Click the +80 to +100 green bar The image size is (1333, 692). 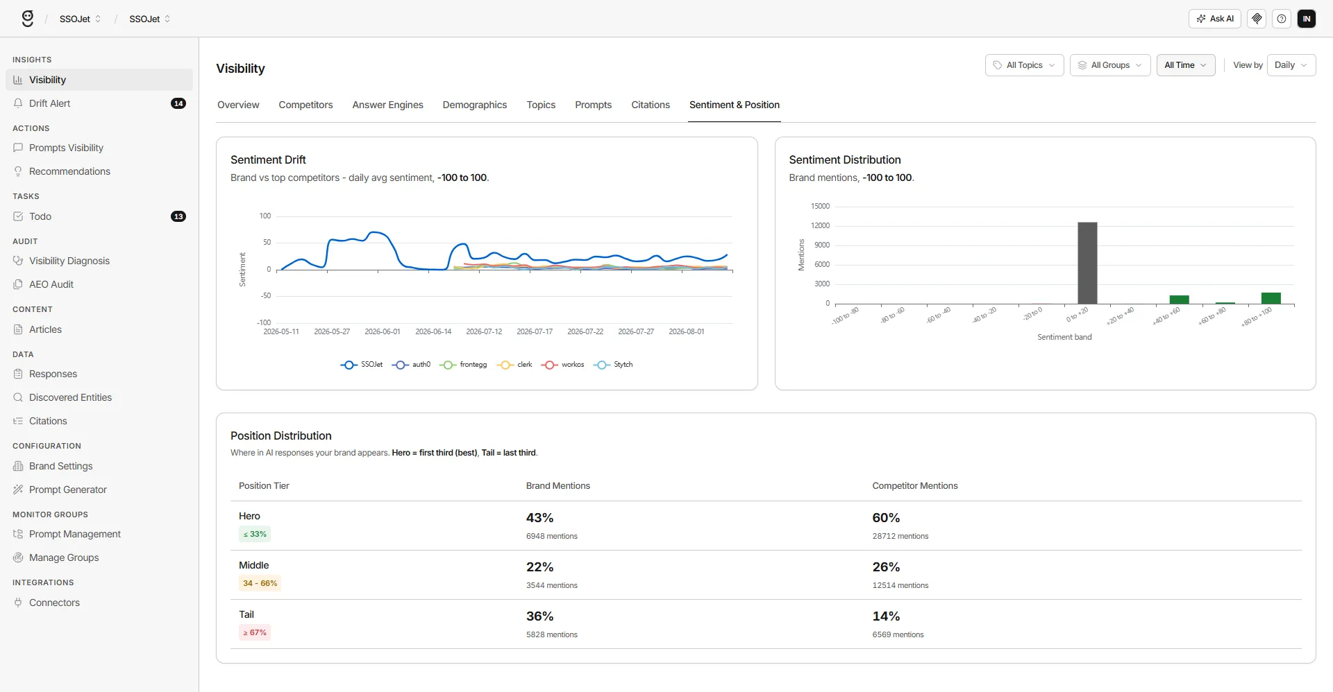pyautogui.click(x=1271, y=298)
